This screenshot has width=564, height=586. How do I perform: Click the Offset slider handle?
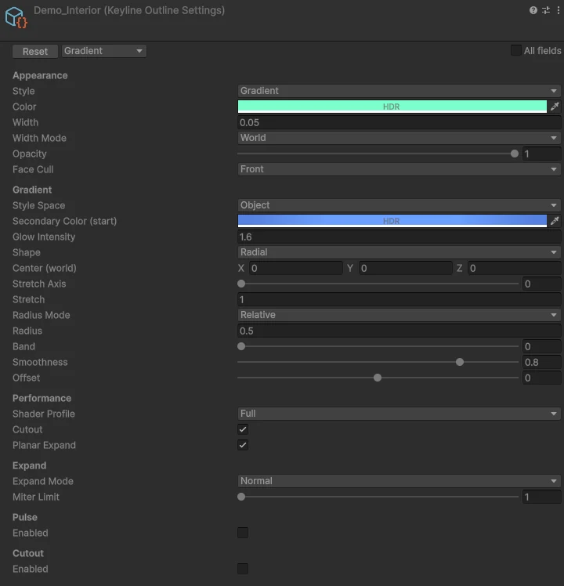378,378
